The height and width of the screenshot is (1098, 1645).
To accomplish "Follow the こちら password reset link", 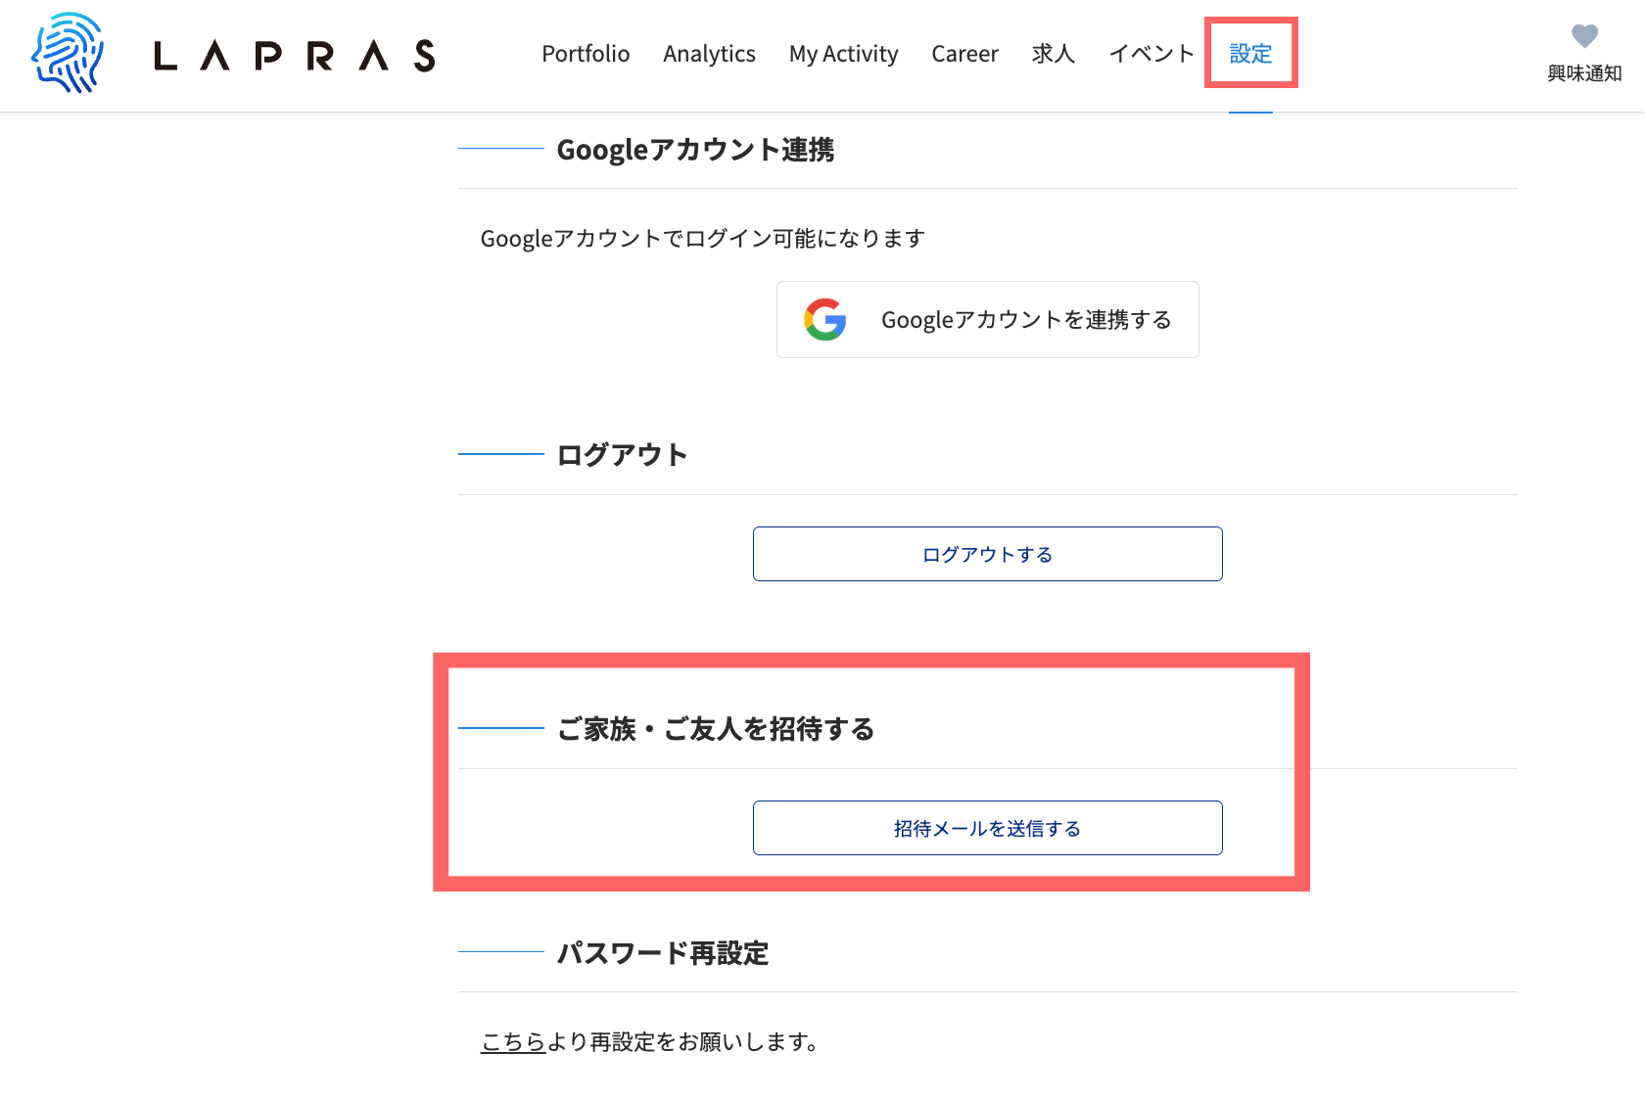I will click(512, 1042).
